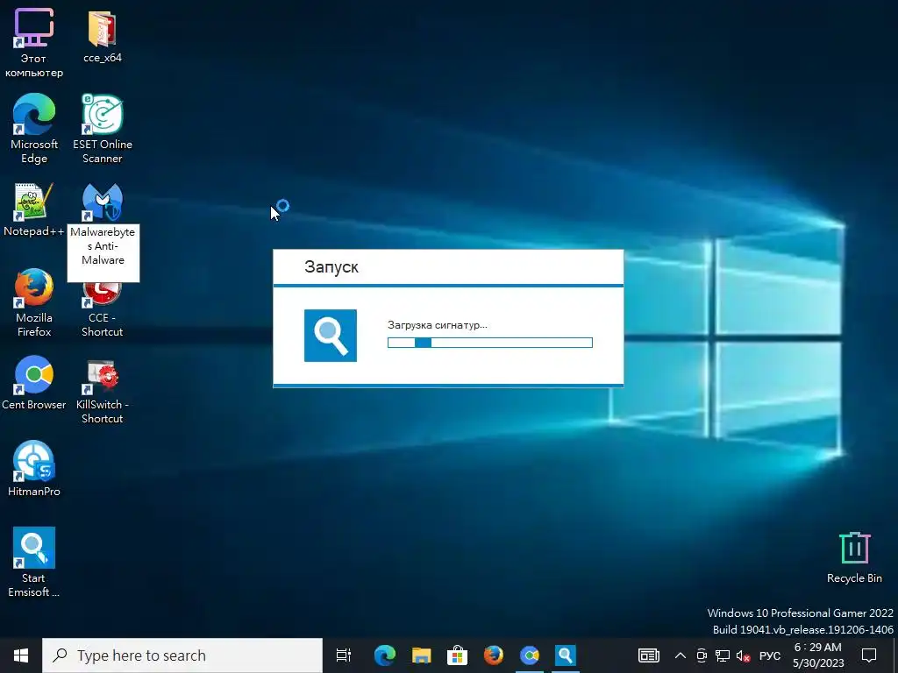
Task: Open the notification action center
Action: click(x=869, y=655)
